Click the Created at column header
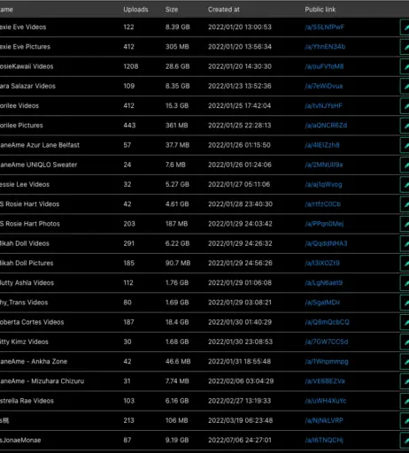The image size is (409, 453). coord(224,10)
